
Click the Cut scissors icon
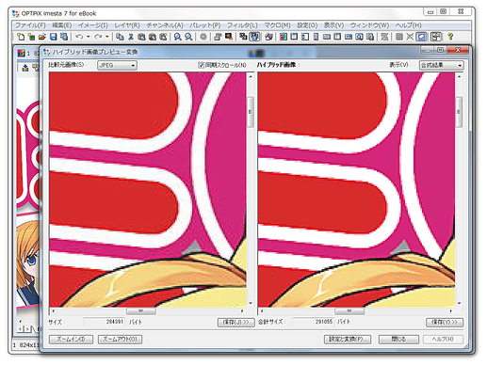click(x=131, y=37)
